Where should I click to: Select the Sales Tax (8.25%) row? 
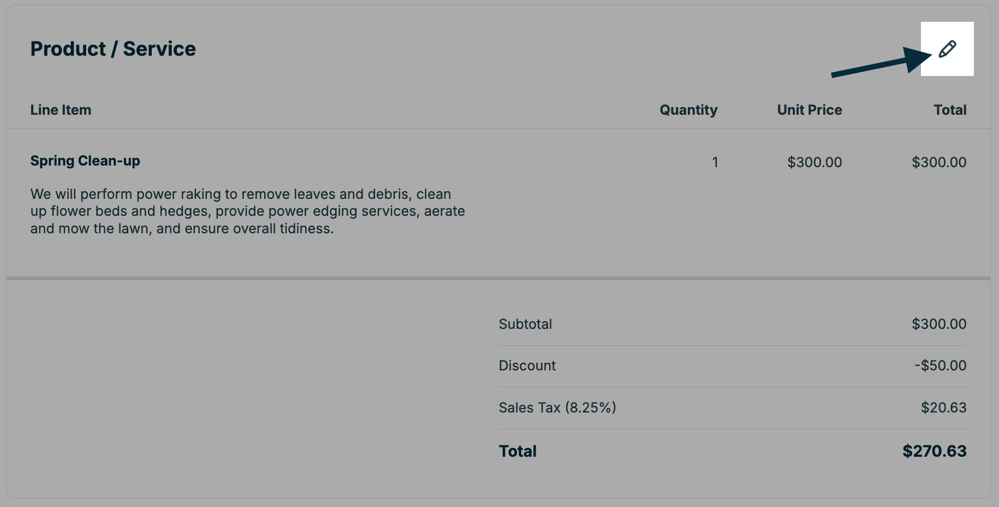tap(557, 407)
